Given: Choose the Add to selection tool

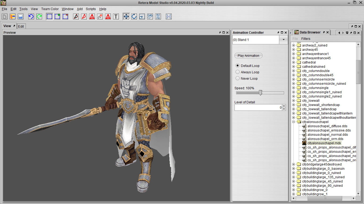Looking at the screenshot, I should [x=57, y=16].
